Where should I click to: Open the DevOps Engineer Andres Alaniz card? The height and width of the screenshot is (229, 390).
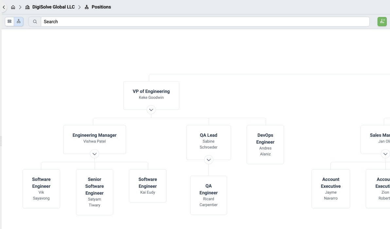265,145
